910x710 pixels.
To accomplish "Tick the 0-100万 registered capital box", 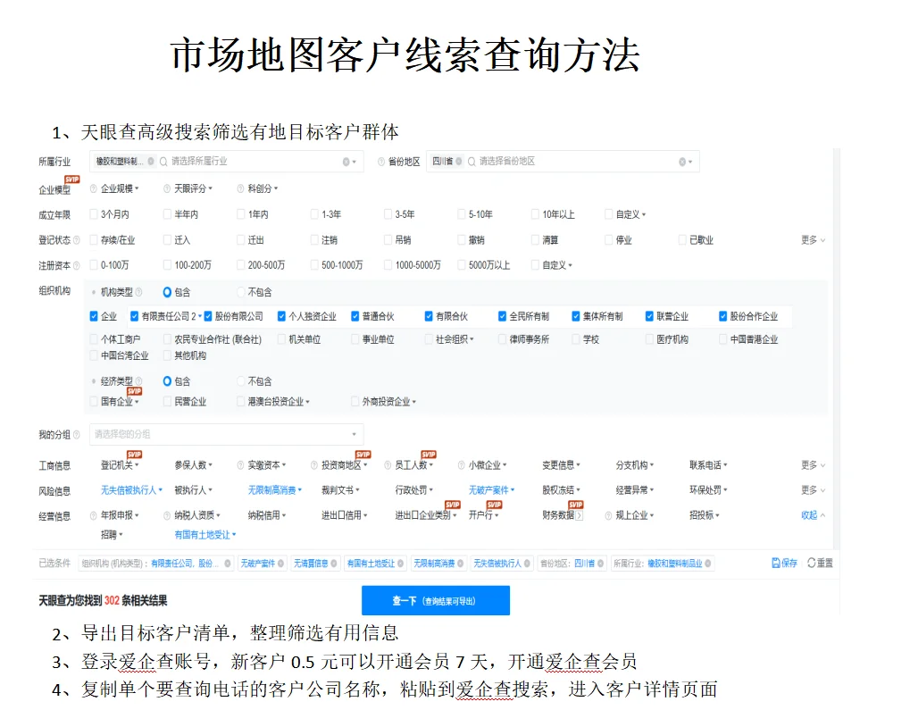I will pos(94,265).
